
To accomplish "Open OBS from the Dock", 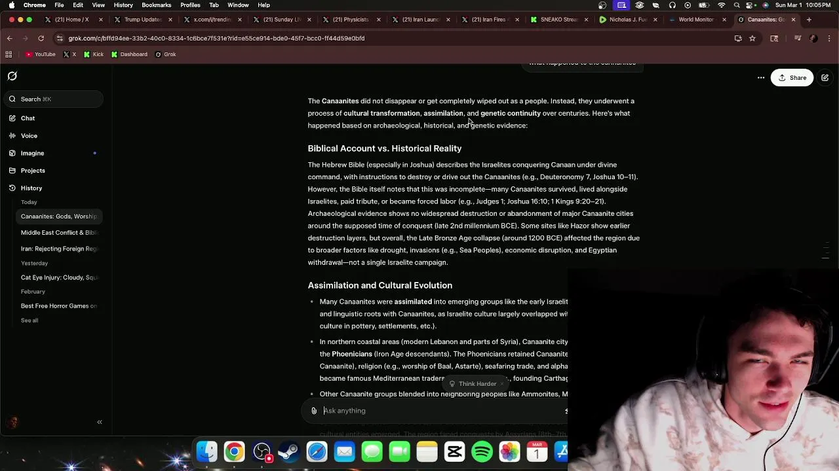I will click(262, 452).
